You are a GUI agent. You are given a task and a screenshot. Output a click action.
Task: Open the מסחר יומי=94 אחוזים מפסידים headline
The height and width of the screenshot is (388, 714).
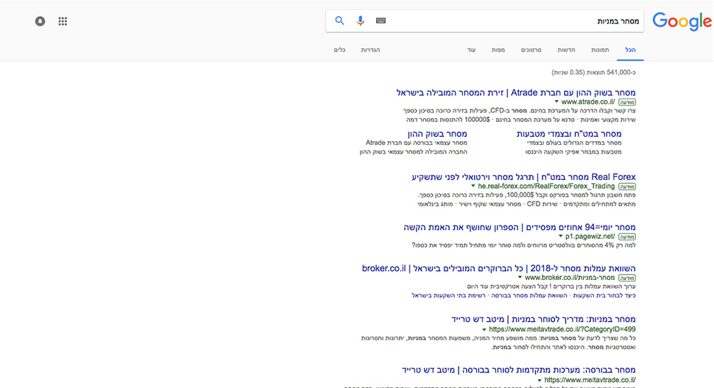[x=520, y=227]
